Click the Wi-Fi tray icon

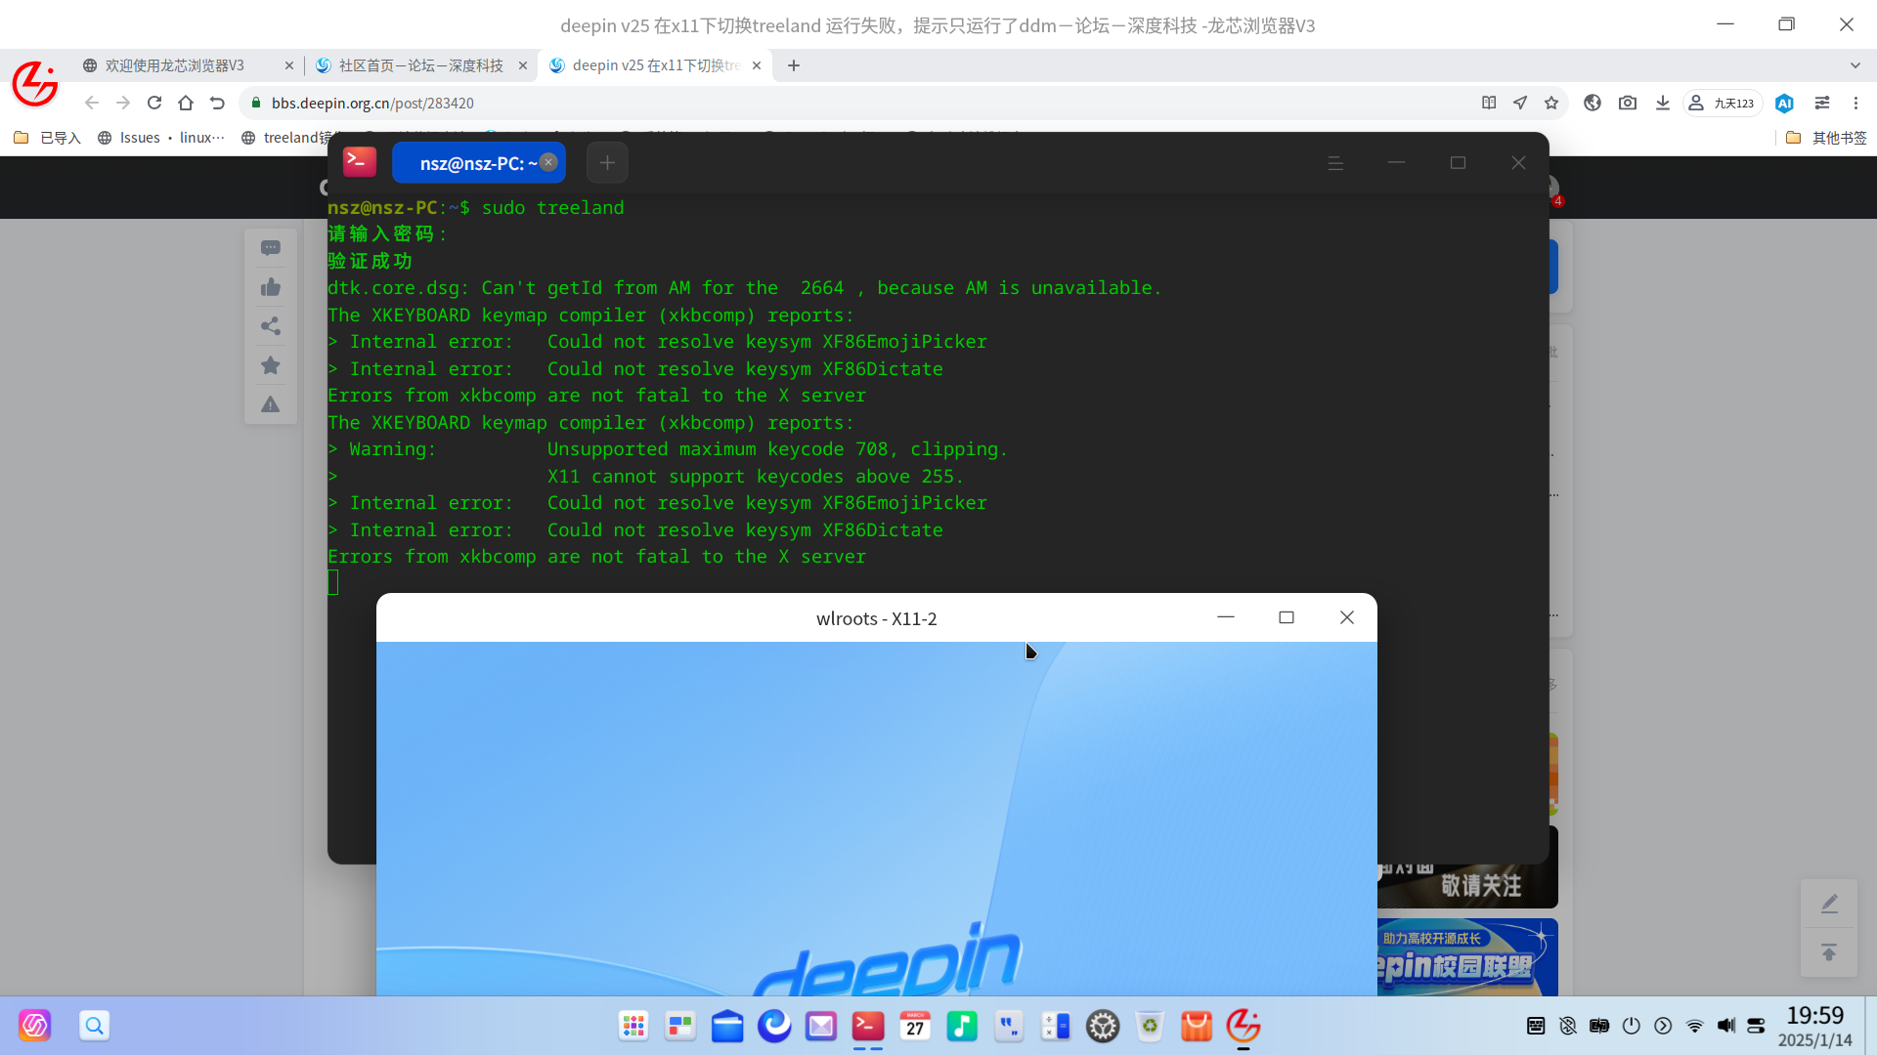click(x=1694, y=1026)
